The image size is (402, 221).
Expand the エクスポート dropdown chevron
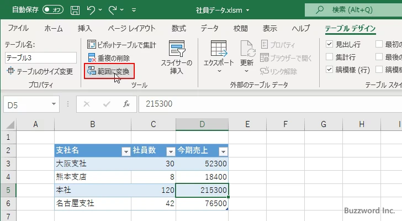point(219,71)
